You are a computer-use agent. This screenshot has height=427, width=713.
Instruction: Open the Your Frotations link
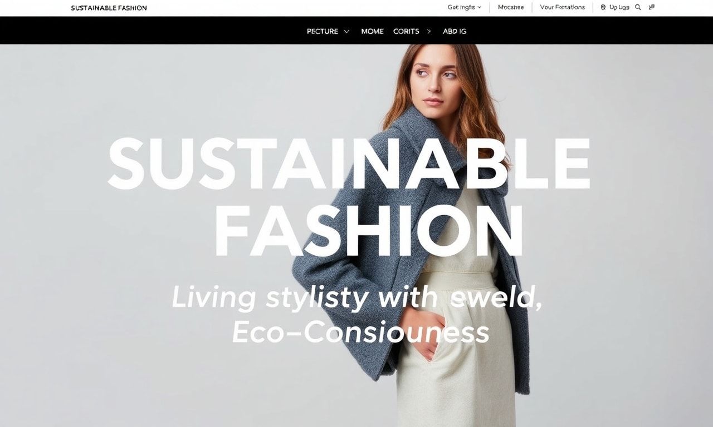pyautogui.click(x=563, y=7)
